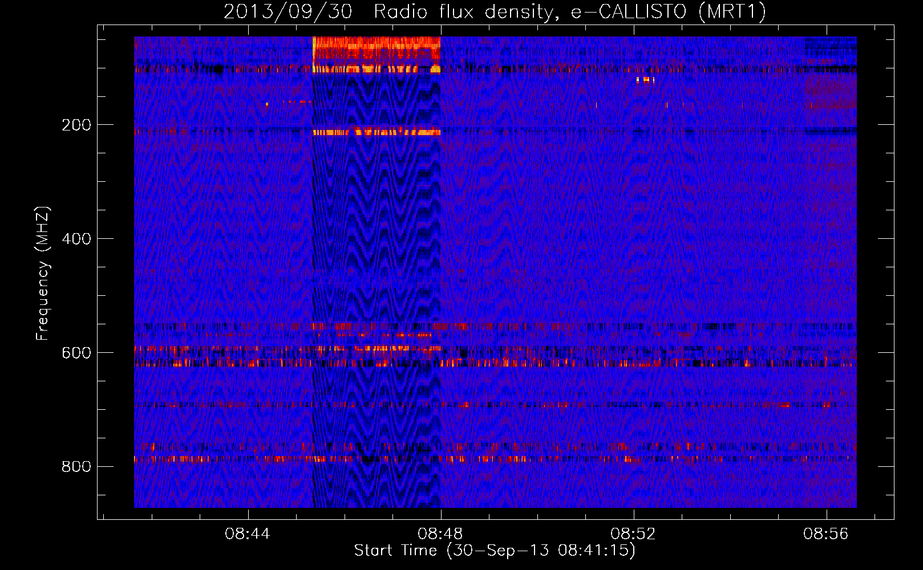
Task: Click the bright emission band just above 200 MHz
Action: point(377,132)
